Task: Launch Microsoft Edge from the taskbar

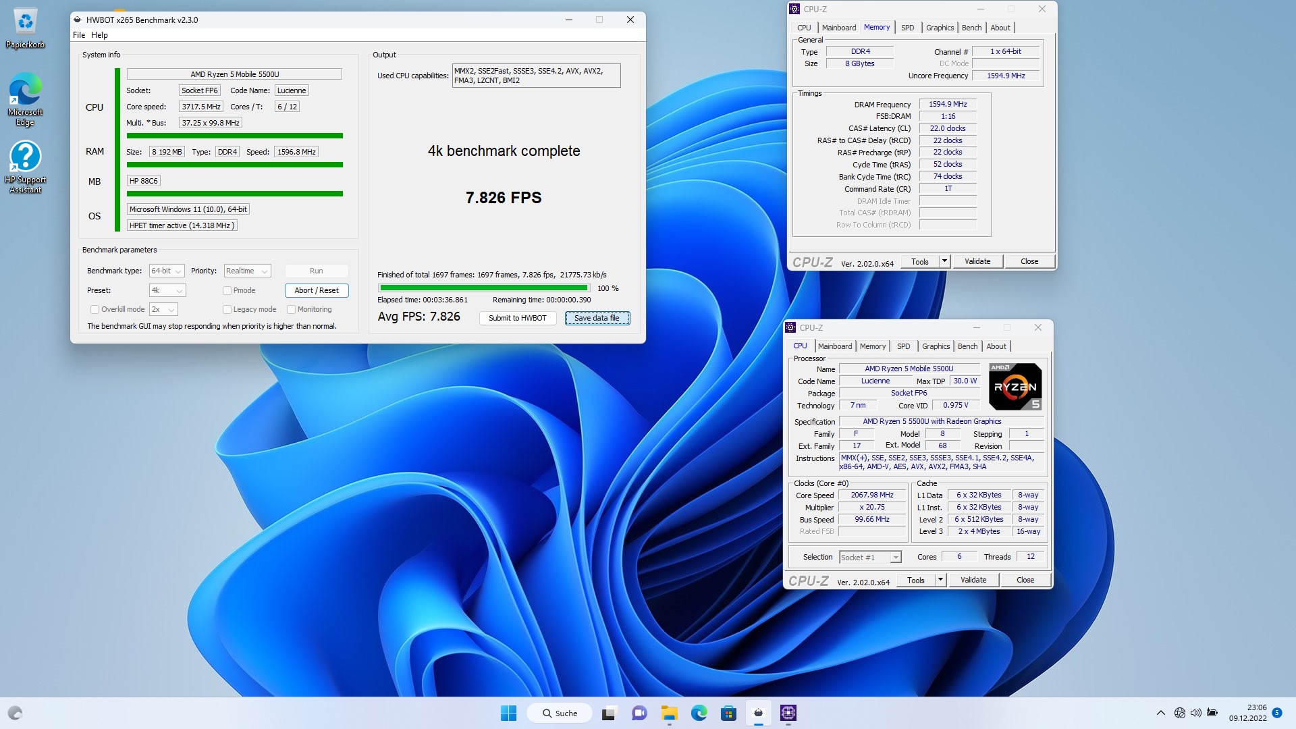Action: pos(699,713)
